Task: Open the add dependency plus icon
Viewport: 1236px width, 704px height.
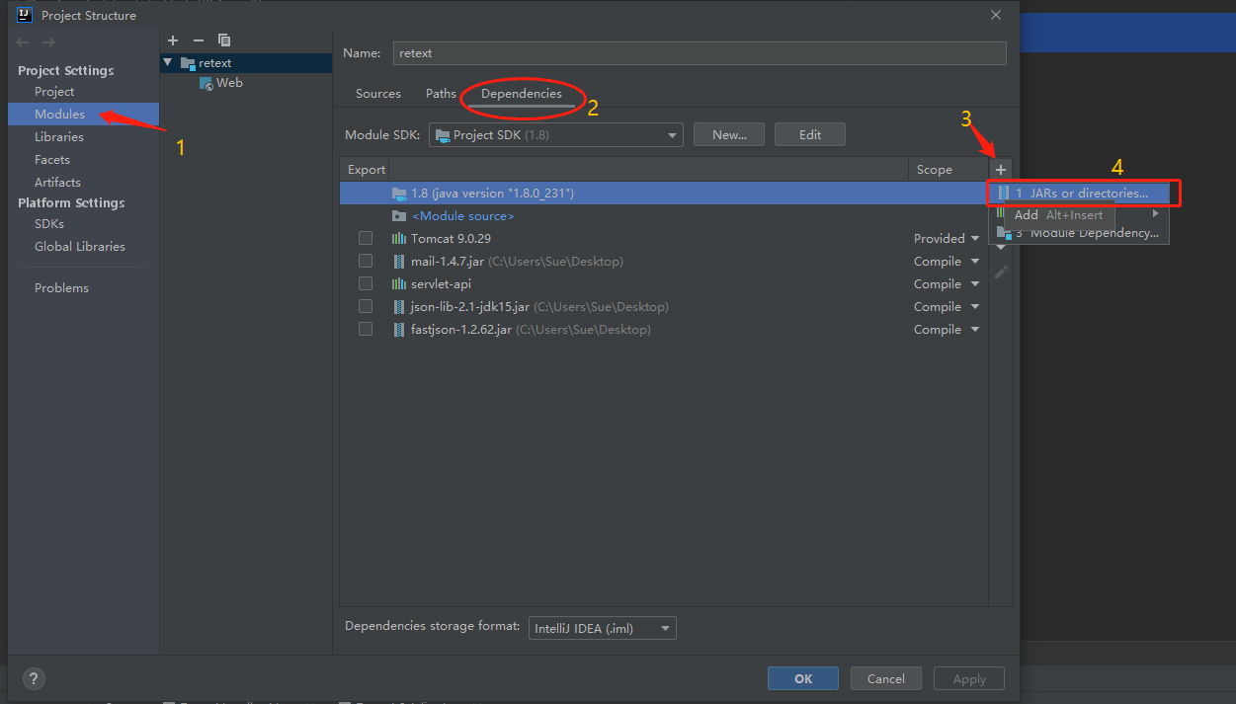Action: click(1000, 169)
